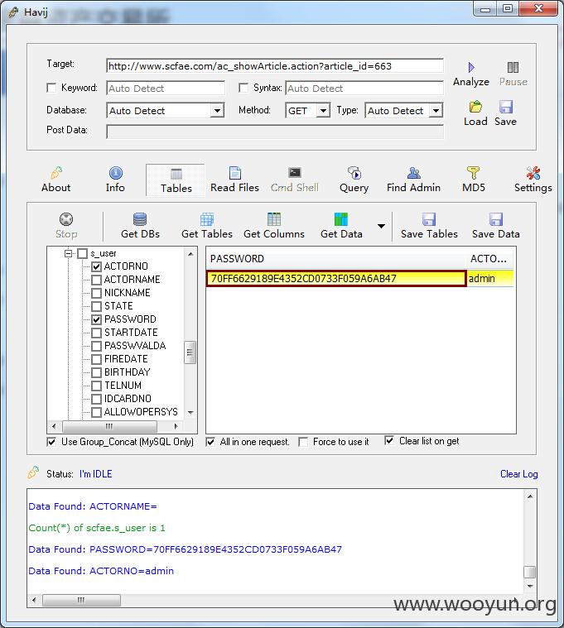Image resolution: width=564 pixels, height=628 pixels.
Task: Click the Get Columns icon
Action: [274, 219]
